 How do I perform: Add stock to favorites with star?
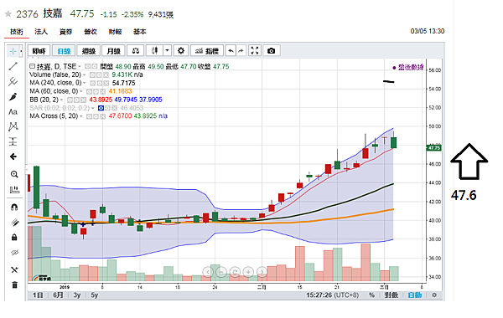(8, 13)
